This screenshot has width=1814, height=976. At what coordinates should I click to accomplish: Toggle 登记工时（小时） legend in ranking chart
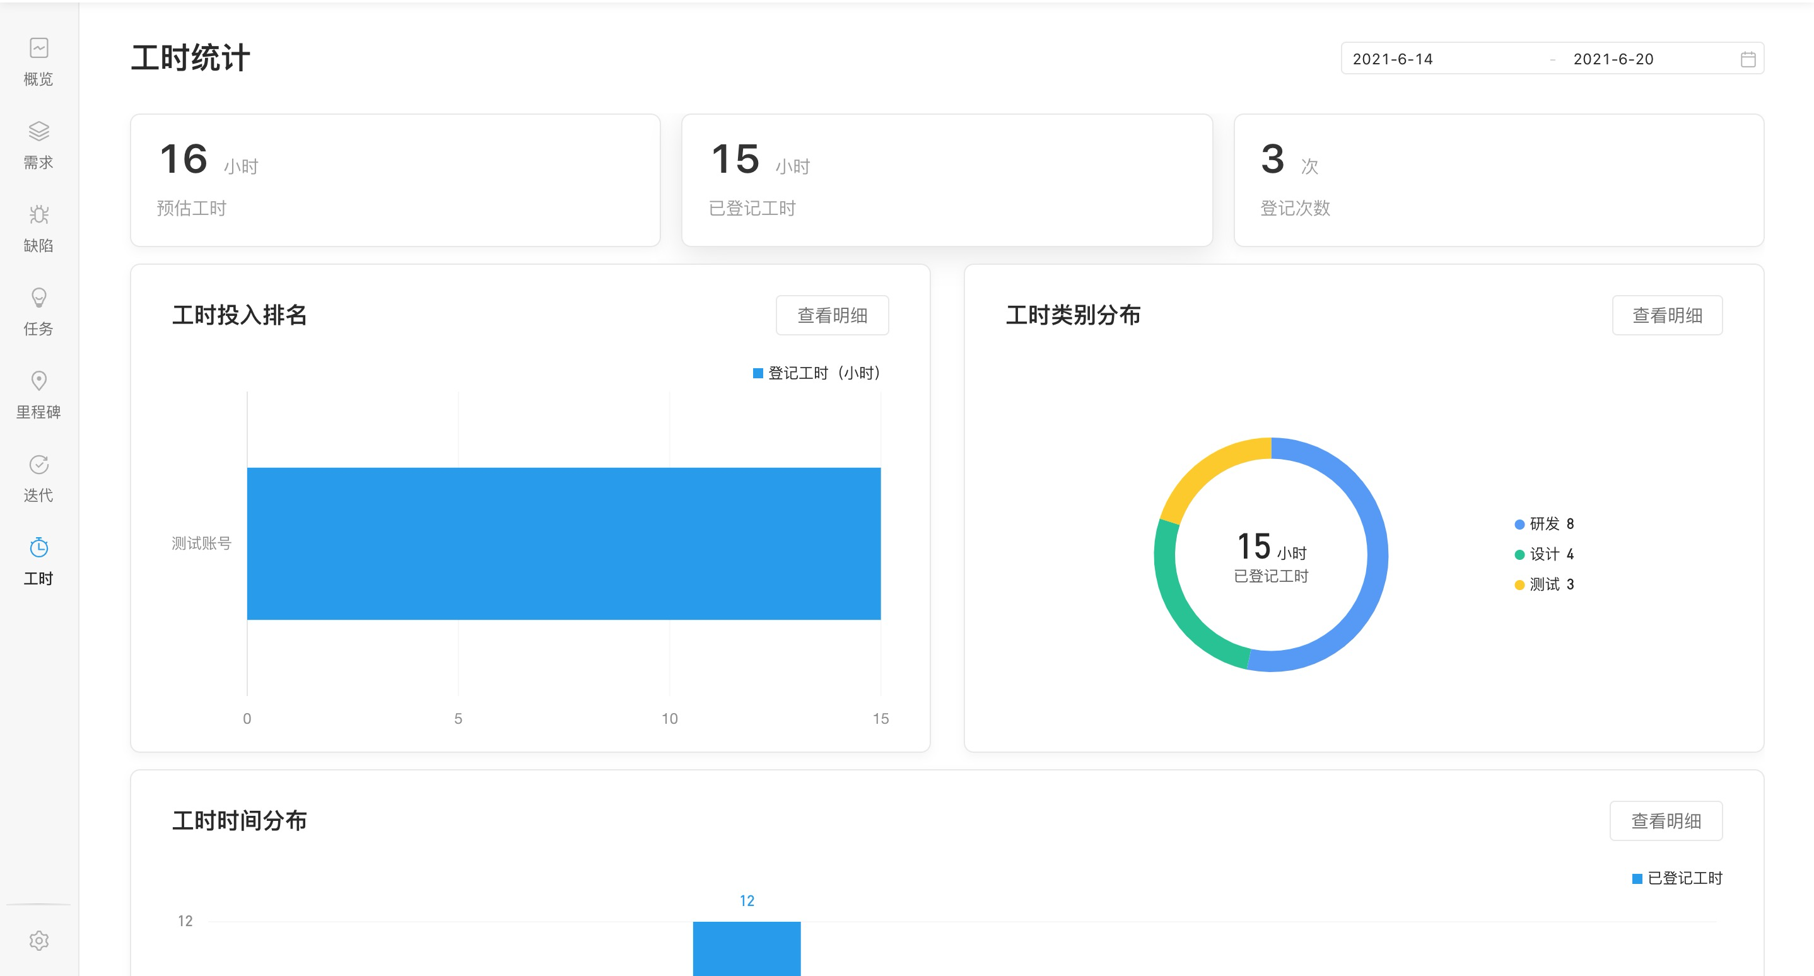click(817, 373)
